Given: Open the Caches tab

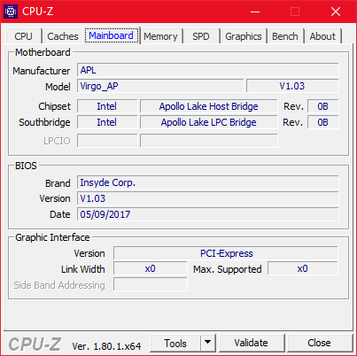Looking at the screenshot, I should 63,36.
